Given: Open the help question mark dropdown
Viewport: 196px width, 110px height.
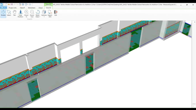Looking at the screenshot, I should pos(27,5).
